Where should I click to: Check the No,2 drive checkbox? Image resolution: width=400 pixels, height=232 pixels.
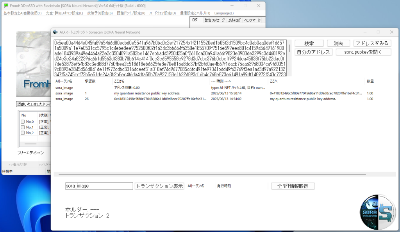tap(23, 133)
